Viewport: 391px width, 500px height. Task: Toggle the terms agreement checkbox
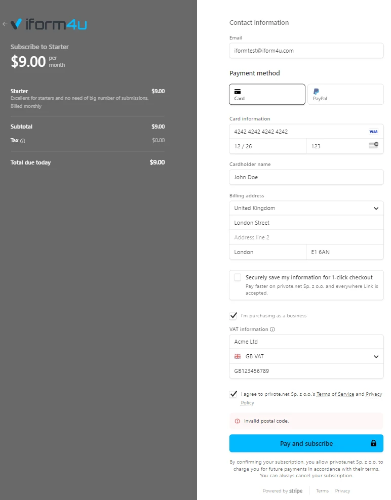pyautogui.click(x=233, y=394)
